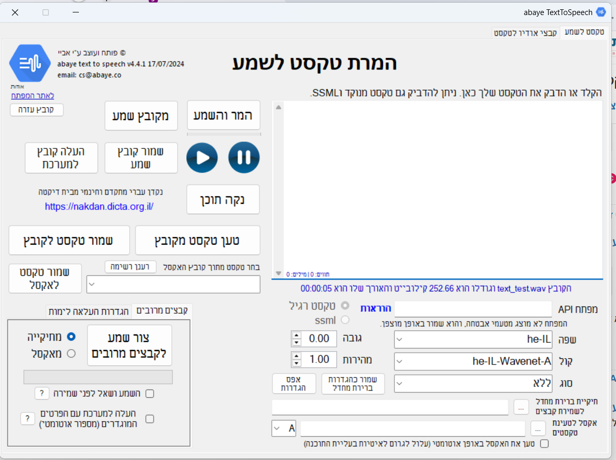
Task: Click the מפתח API input field
Action: (473, 309)
